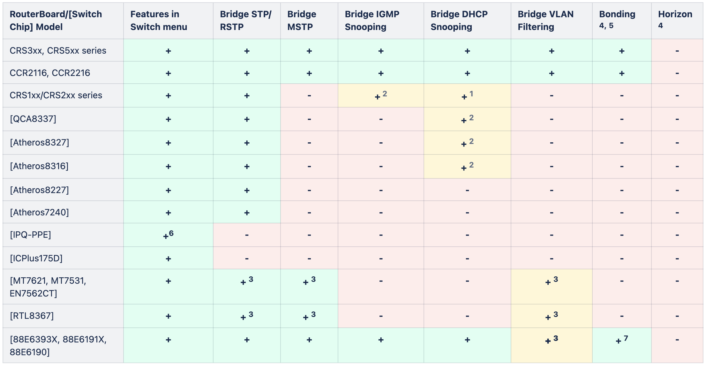Click footnote 2 in Atheros8316 DHCP Snooping cell
The image size is (706, 367).
click(471, 165)
